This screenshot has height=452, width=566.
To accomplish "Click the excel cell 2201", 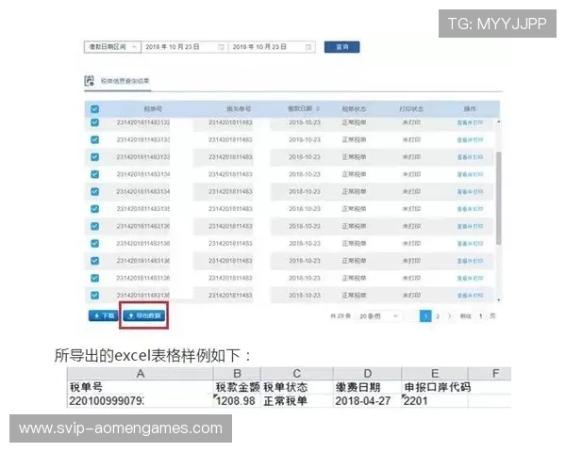I will point(435,401).
